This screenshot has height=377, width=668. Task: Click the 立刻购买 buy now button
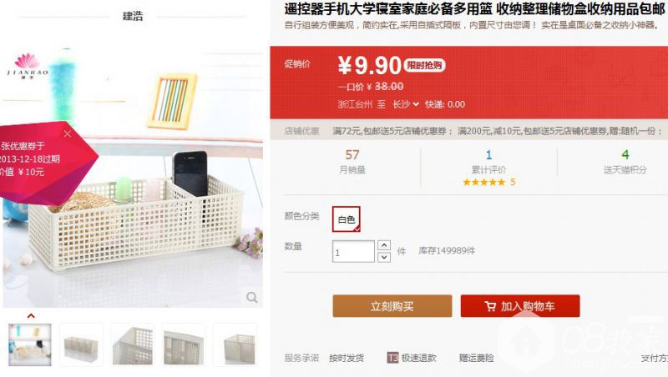[x=392, y=306]
